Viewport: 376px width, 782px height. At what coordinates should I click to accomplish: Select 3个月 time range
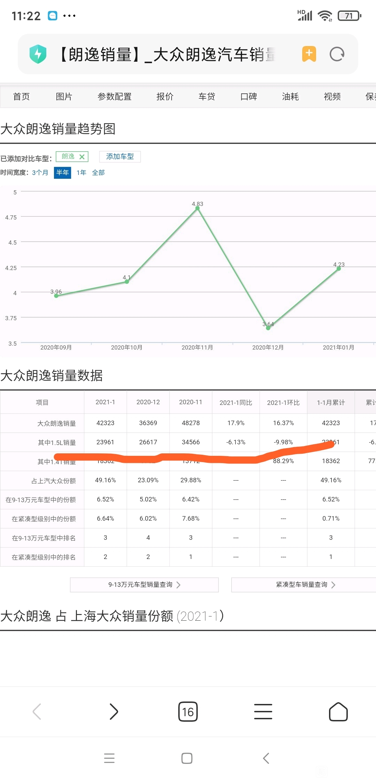pyautogui.click(x=40, y=172)
